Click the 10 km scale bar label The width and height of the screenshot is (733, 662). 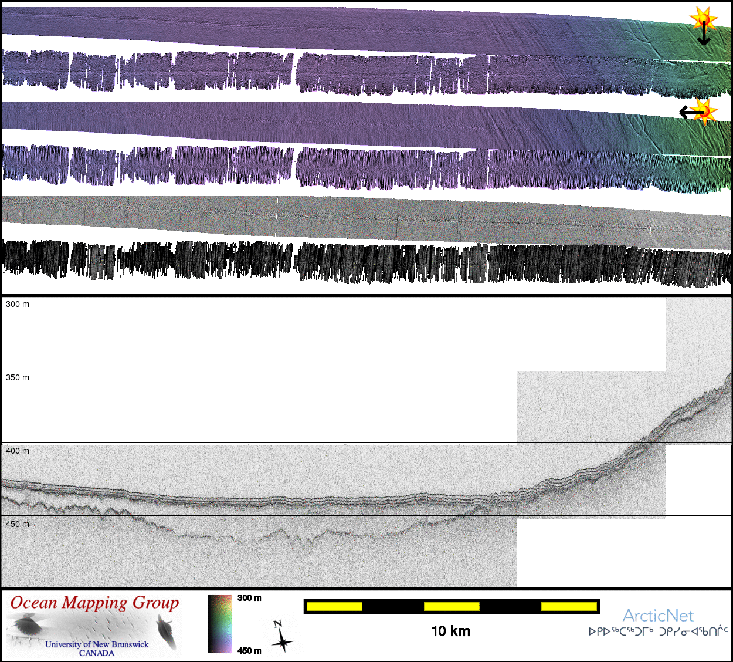[450, 631]
